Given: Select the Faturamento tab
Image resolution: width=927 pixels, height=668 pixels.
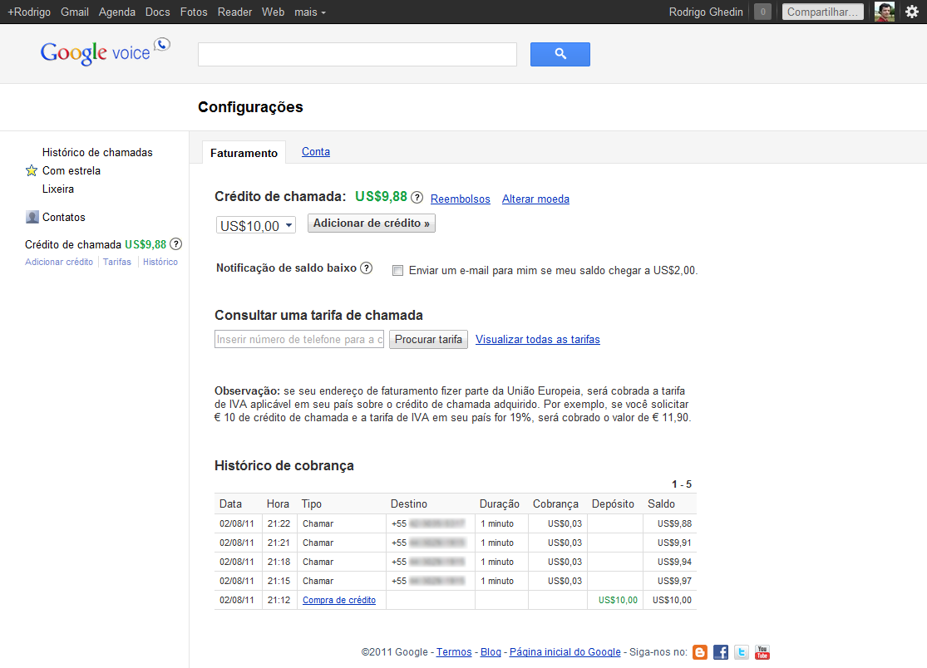Looking at the screenshot, I should coord(244,153).
